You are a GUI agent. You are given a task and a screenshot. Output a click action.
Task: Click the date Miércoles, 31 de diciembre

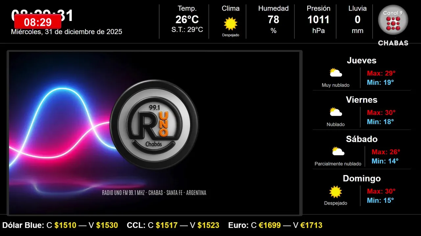click(x=66, y=32)
